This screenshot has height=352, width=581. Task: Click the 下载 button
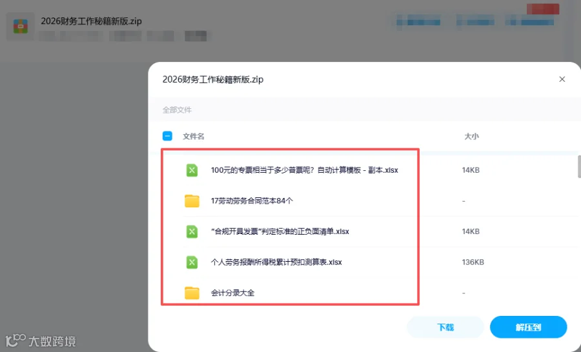pos(445,328)
